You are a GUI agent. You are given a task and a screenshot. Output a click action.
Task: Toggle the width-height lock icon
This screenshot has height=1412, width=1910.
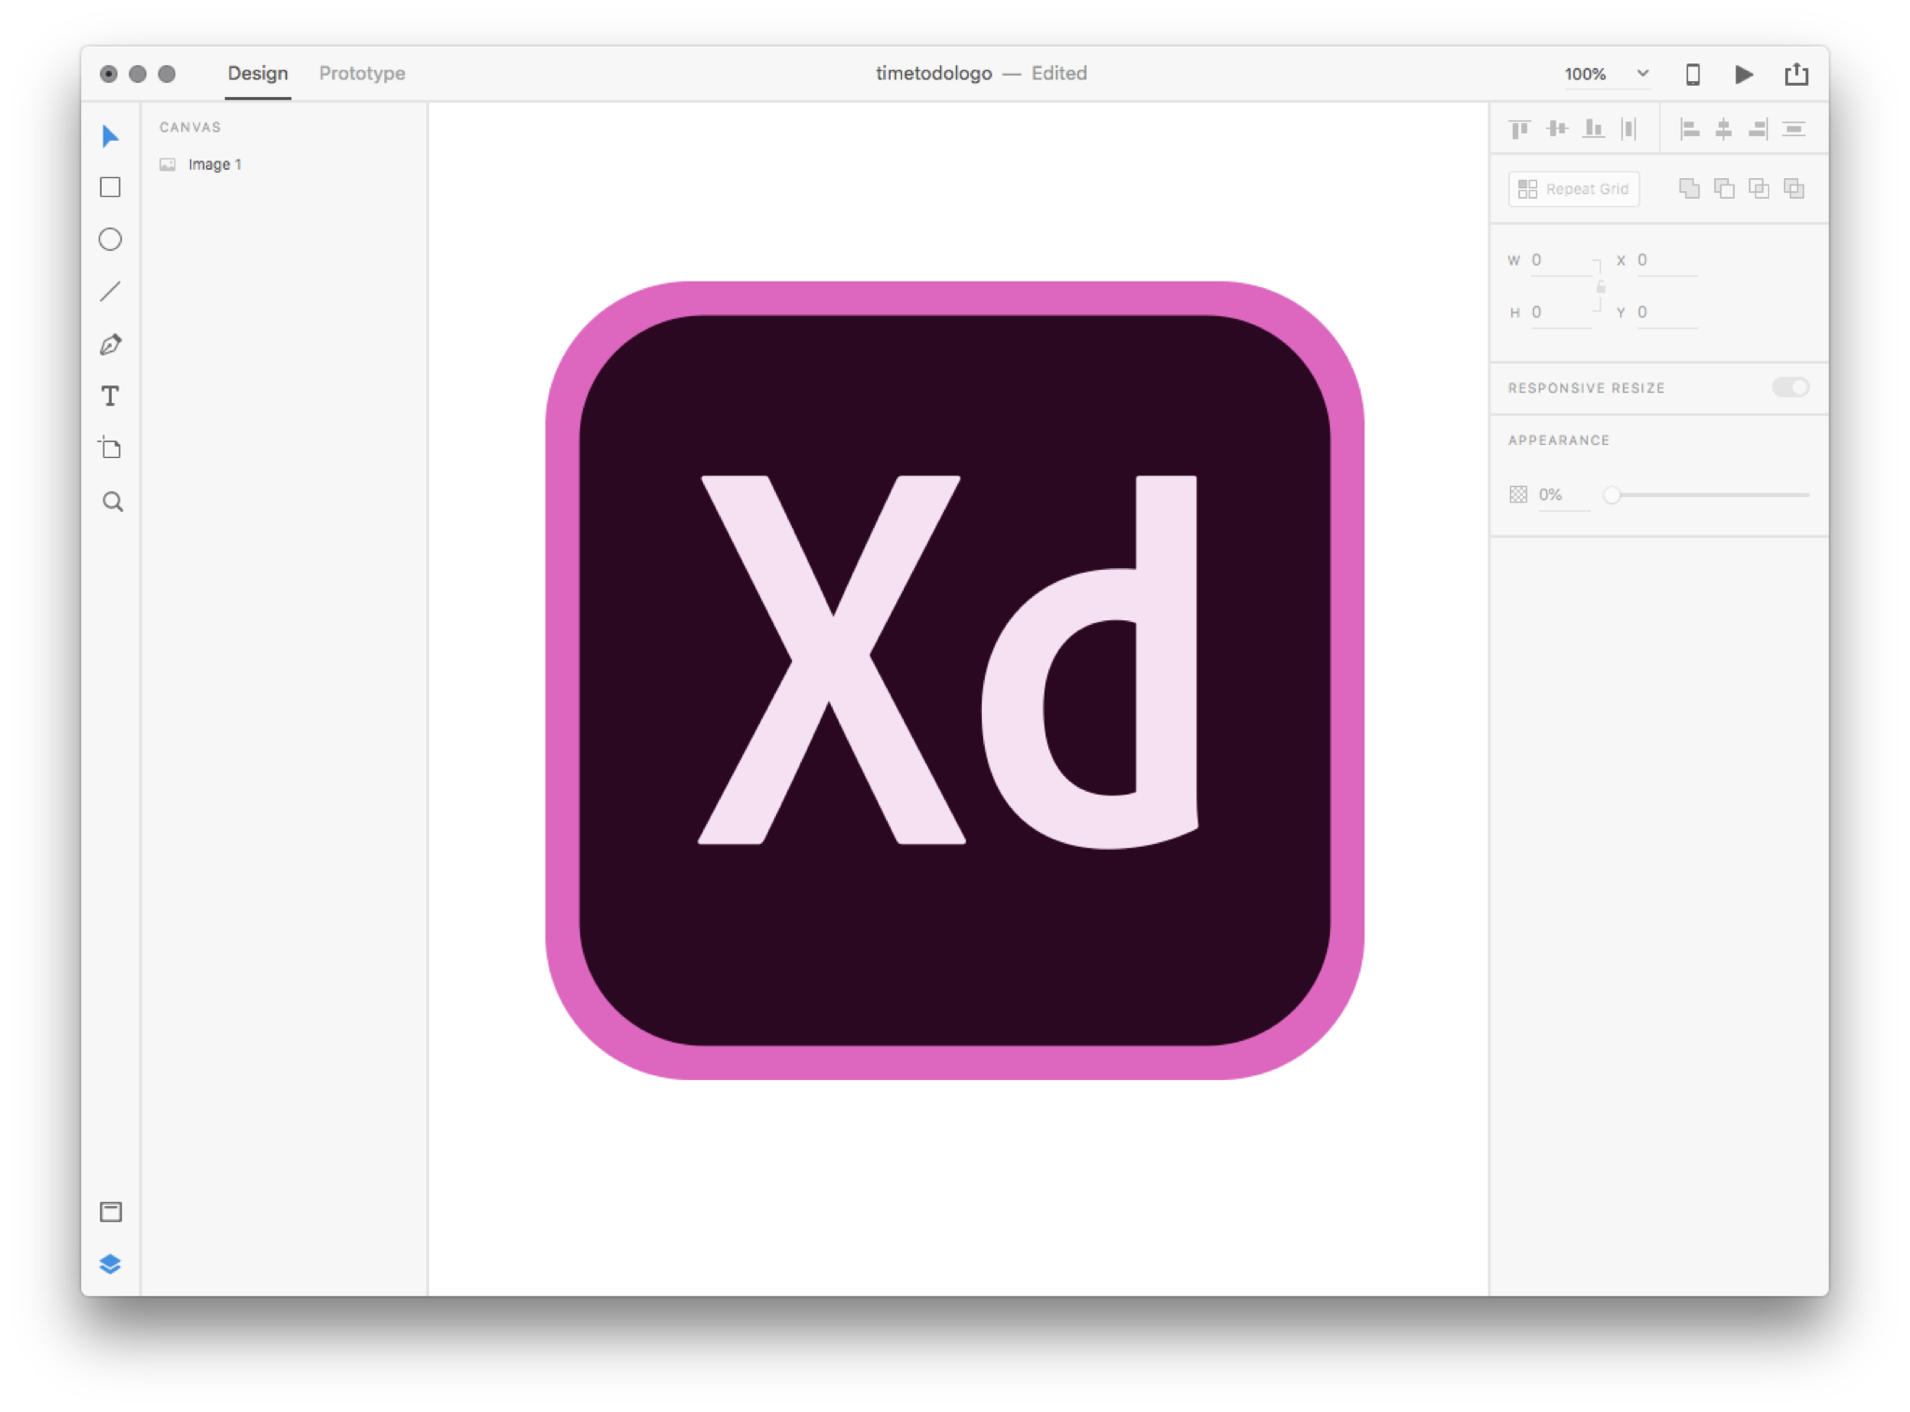coord(1600,287)
